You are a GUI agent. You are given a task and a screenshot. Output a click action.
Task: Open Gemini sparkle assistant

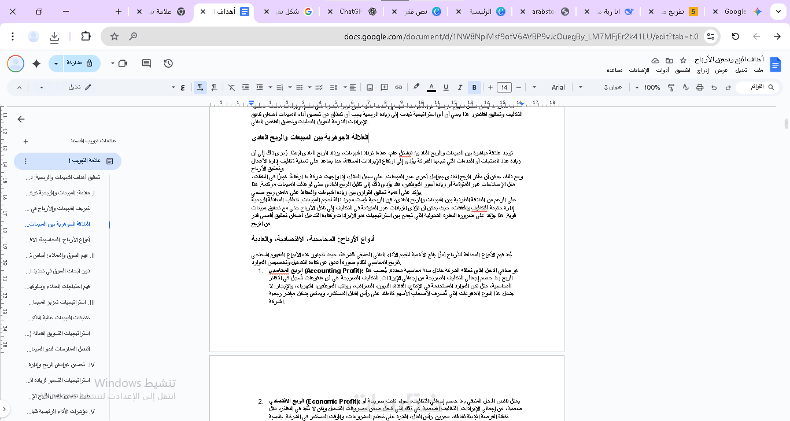point(36,64)
